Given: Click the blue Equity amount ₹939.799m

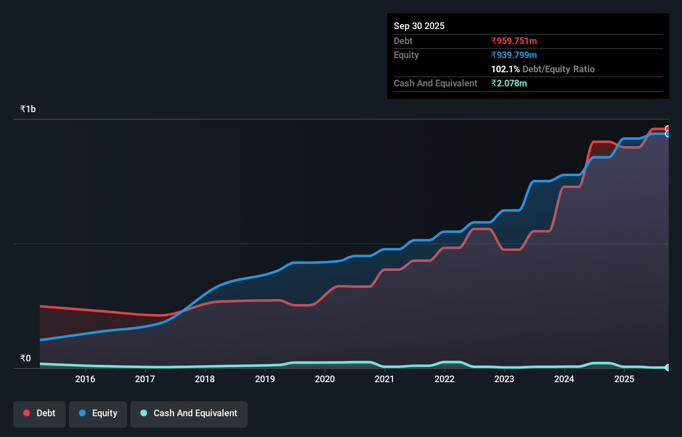Looking at the screenshot, I should [514, 55].
